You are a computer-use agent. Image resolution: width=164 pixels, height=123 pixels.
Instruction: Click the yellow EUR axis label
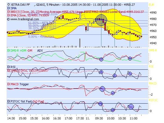pos(151,5)
